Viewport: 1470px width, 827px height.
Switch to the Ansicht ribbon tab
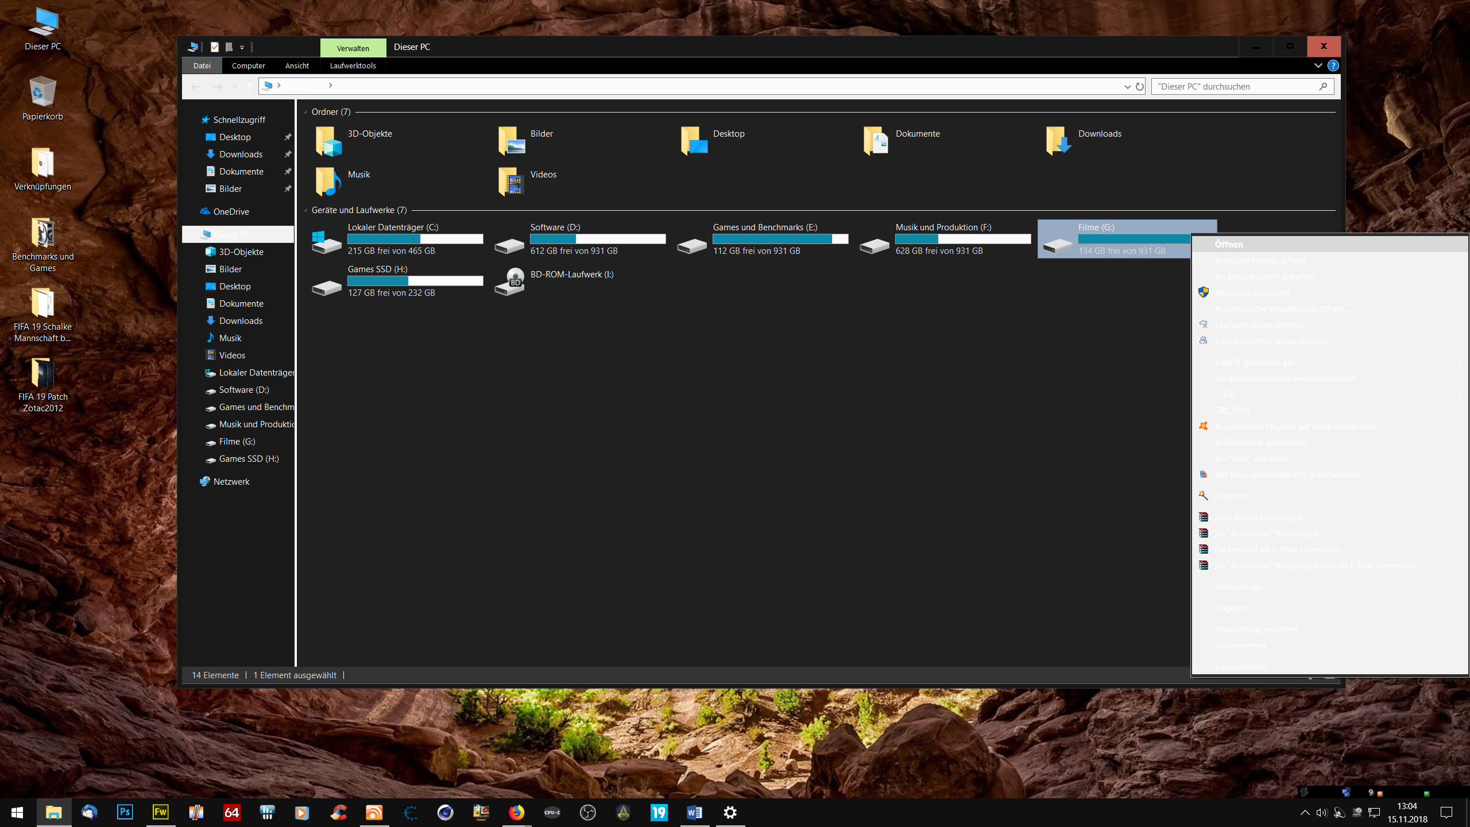coord(297,65)
